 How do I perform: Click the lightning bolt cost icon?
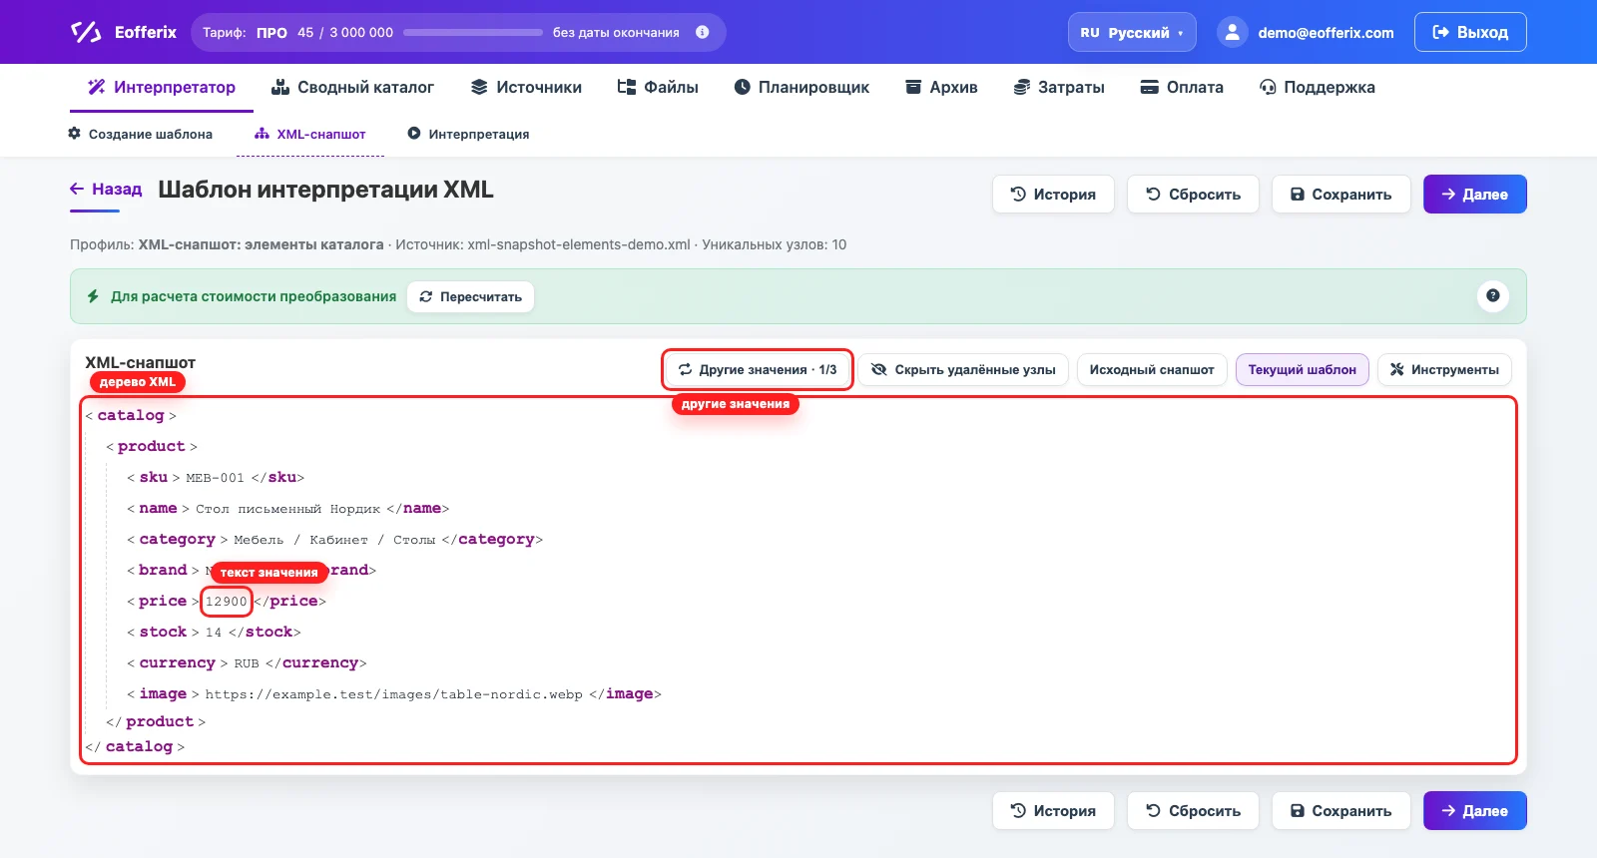(93, 296)
